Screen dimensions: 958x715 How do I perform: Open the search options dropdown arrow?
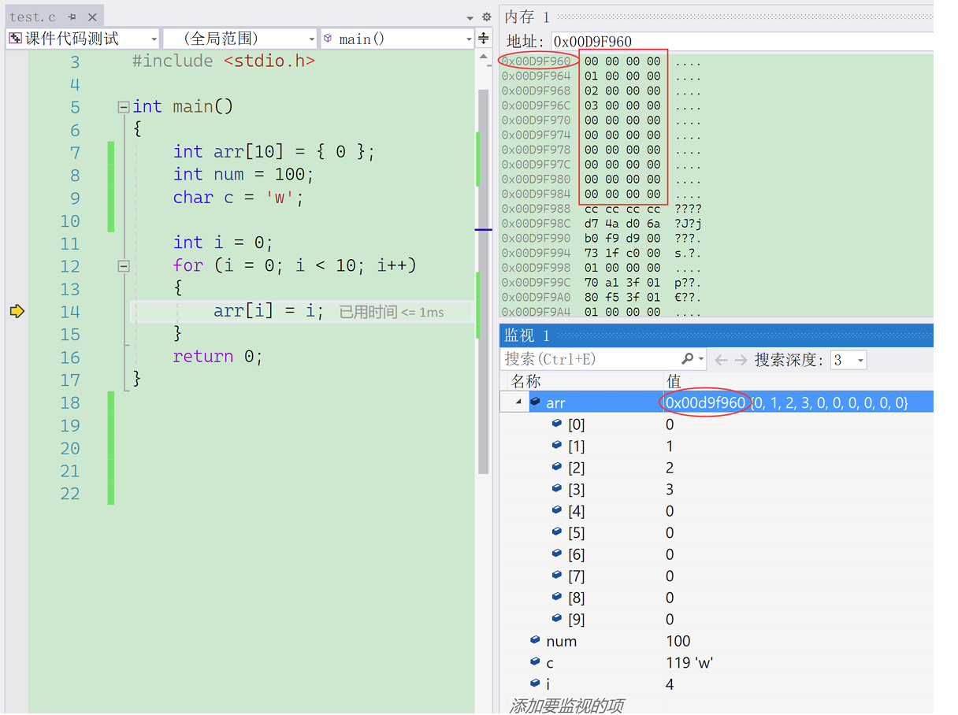(x=700, y=360)
